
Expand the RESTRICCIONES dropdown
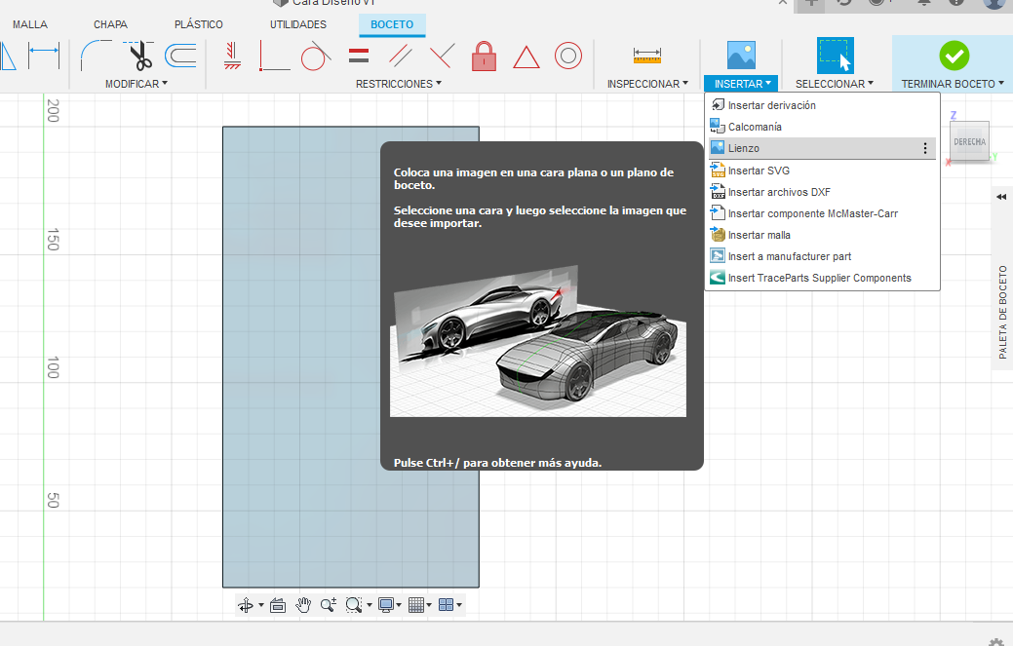pyautogui.click(x=398, y=84)
